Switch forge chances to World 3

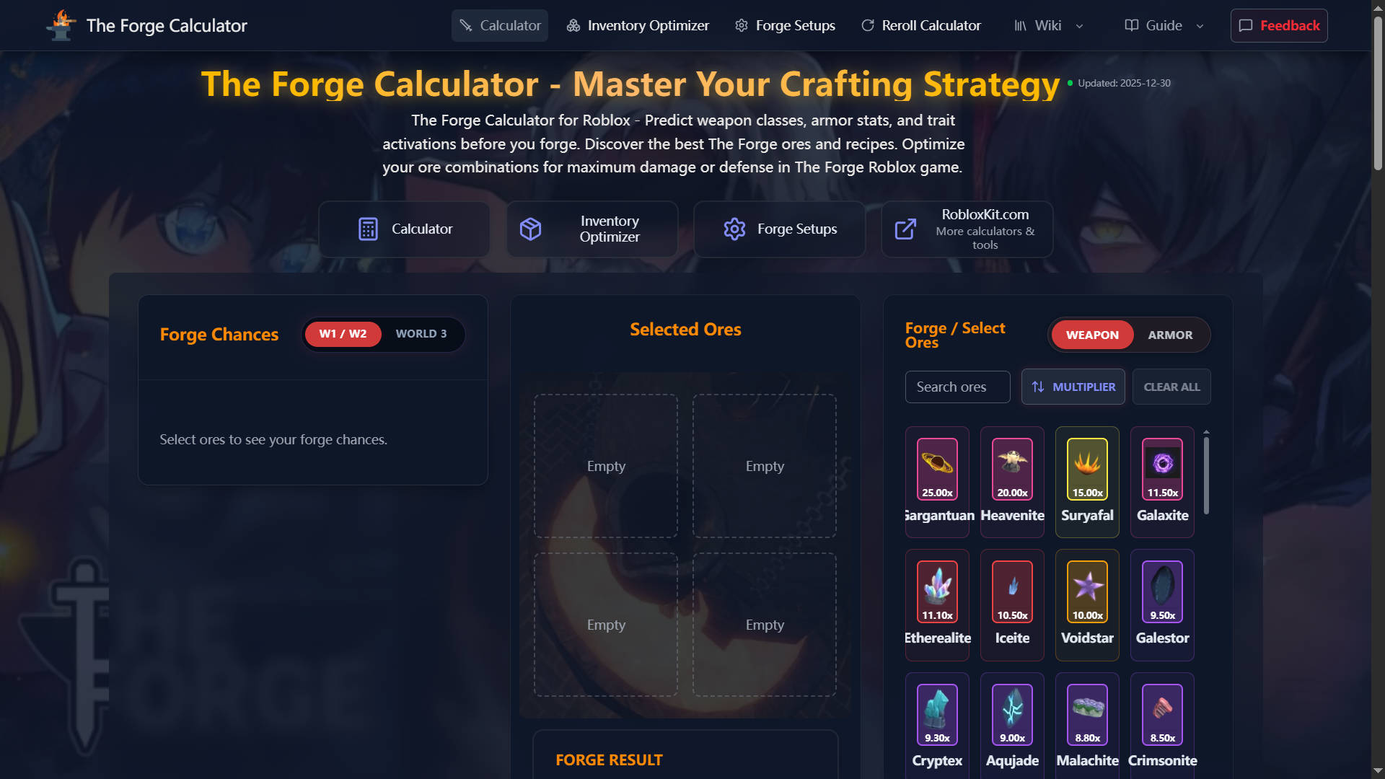[x=421, y=334]
